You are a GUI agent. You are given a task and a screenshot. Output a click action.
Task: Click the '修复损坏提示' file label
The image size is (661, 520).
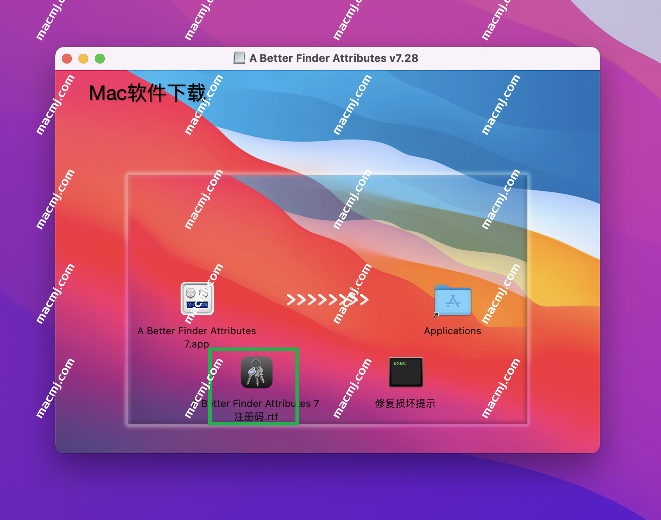click(405, 404)
